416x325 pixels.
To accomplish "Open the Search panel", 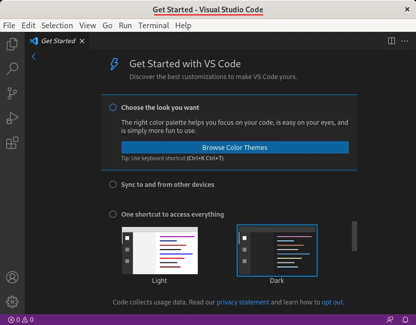I will click(12, 69).
